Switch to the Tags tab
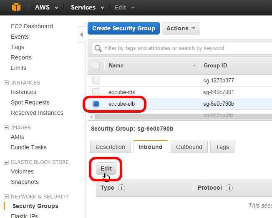Viewport: 272px width, 218px height. point(222,147)
